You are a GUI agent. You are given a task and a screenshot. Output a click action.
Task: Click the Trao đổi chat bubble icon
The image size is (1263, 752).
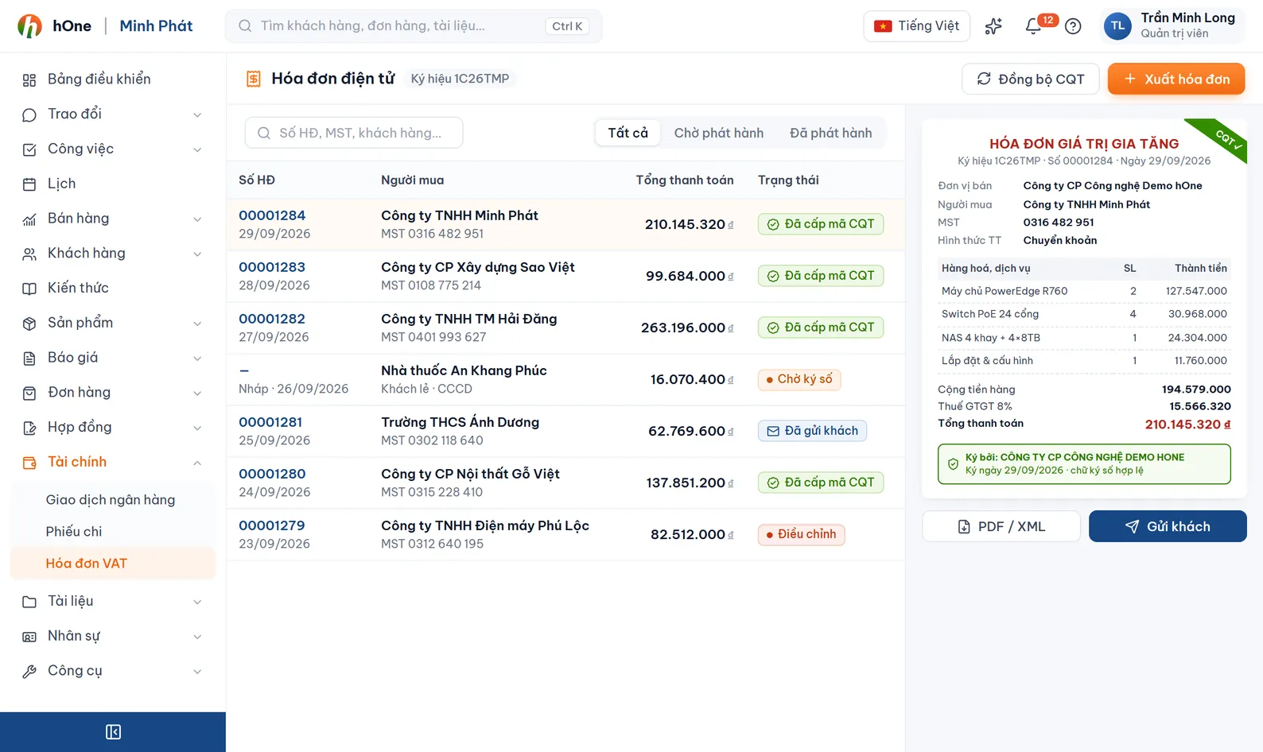tap(29, 114)
